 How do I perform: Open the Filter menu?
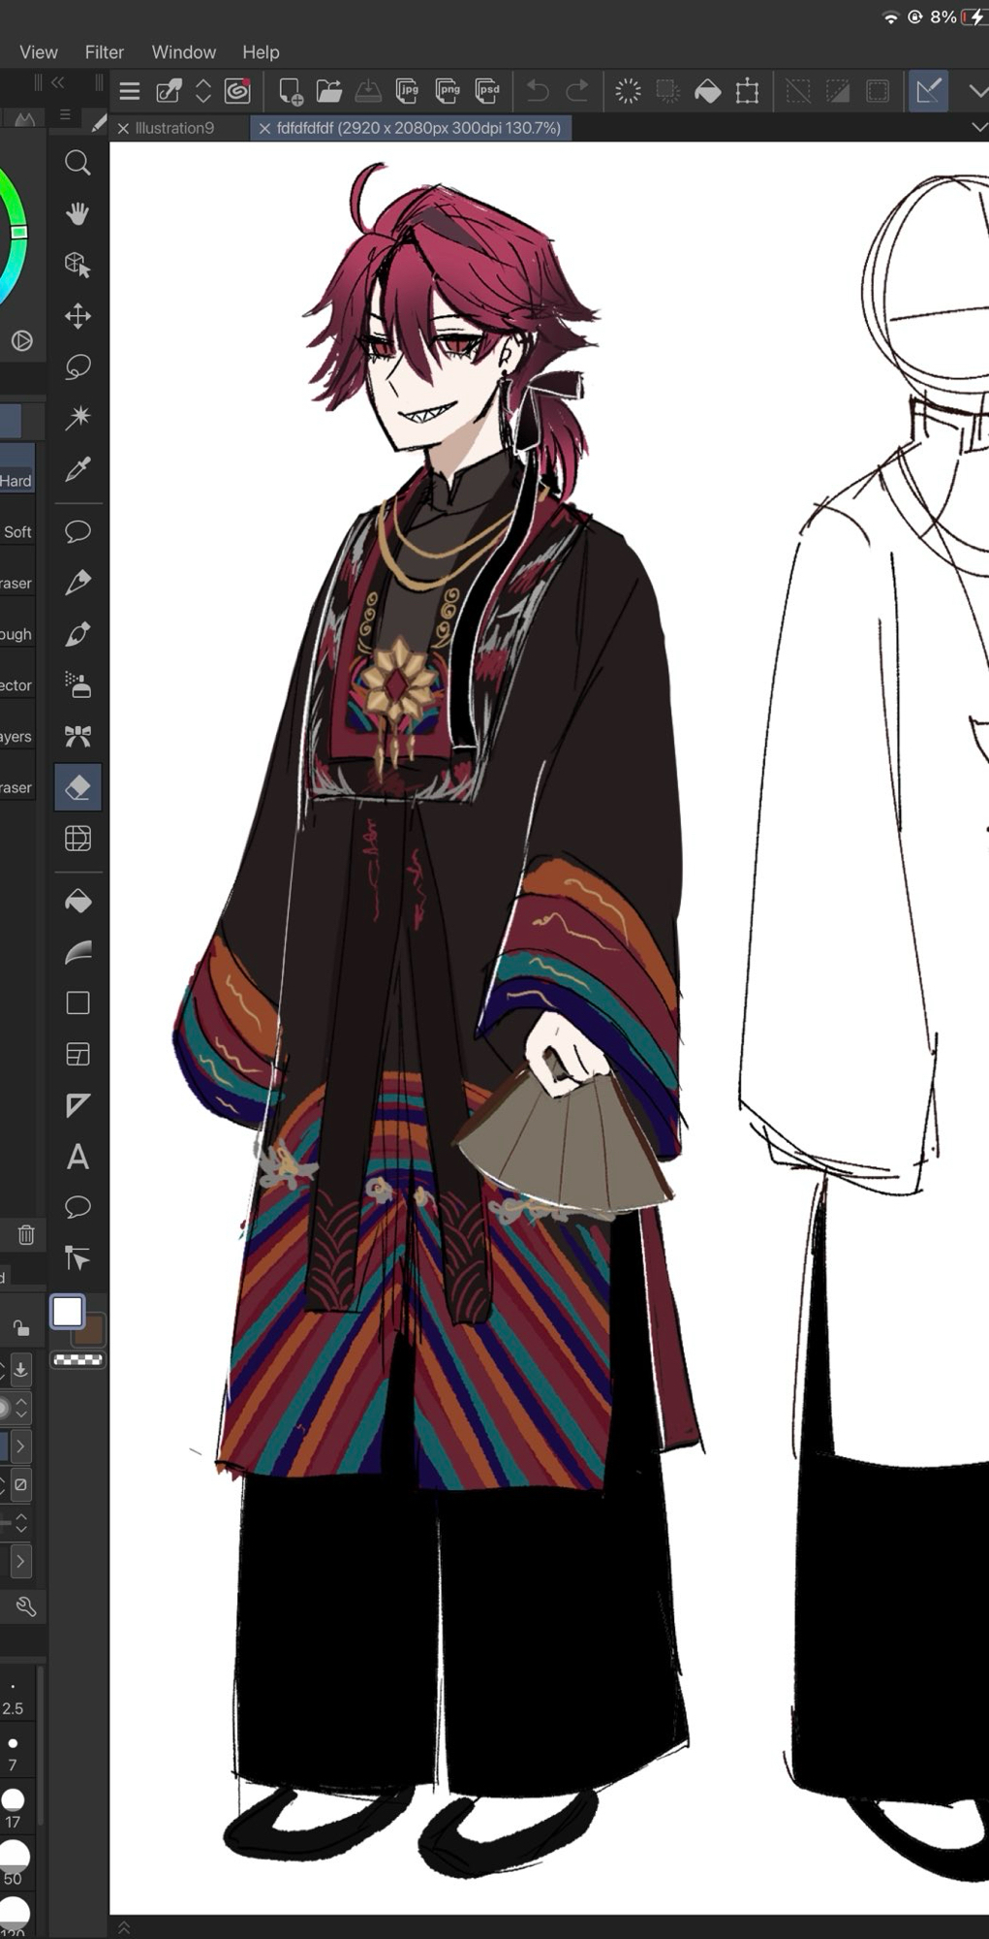[x=104, y=52]
